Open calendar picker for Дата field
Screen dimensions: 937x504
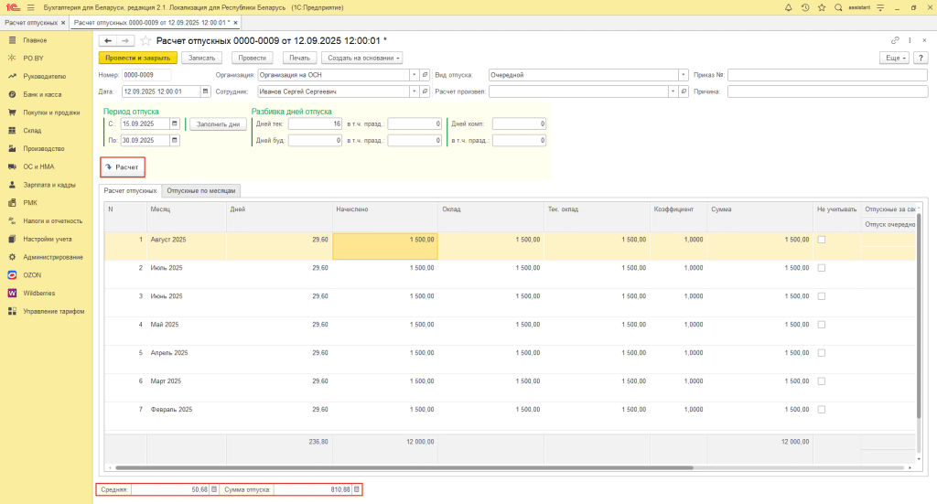(x=205, y=91)
